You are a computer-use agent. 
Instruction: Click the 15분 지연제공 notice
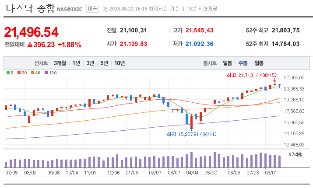[202, 9]
